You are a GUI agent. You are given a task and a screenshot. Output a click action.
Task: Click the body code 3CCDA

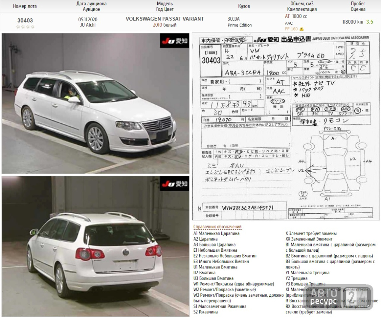pos(234,19)
